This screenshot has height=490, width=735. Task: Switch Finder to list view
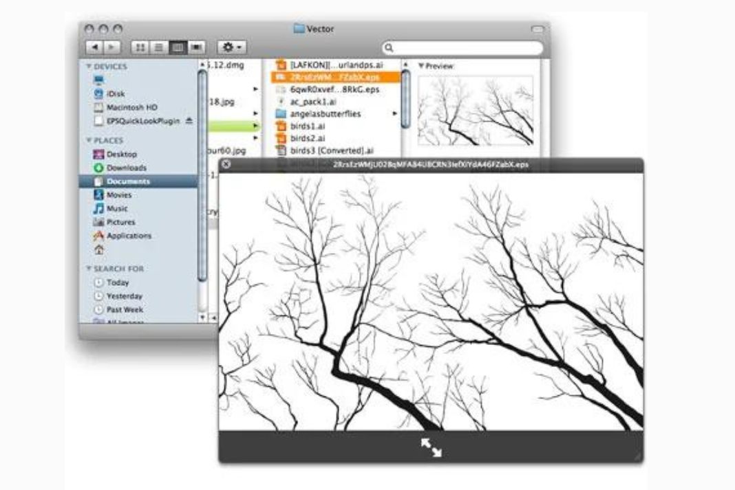point(159,47)
